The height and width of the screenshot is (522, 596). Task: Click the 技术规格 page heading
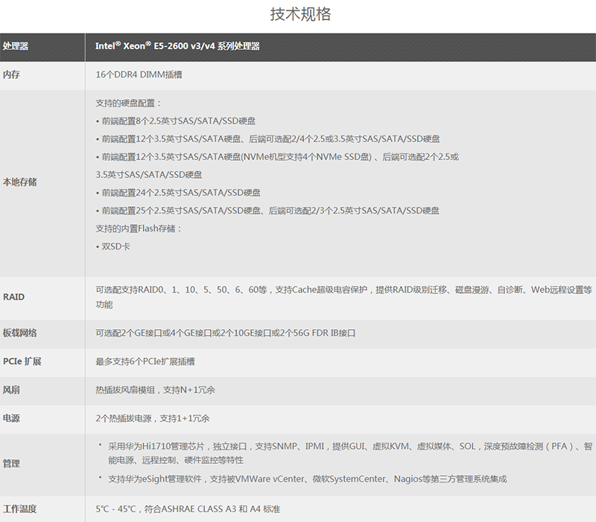(x=300, y=14)
